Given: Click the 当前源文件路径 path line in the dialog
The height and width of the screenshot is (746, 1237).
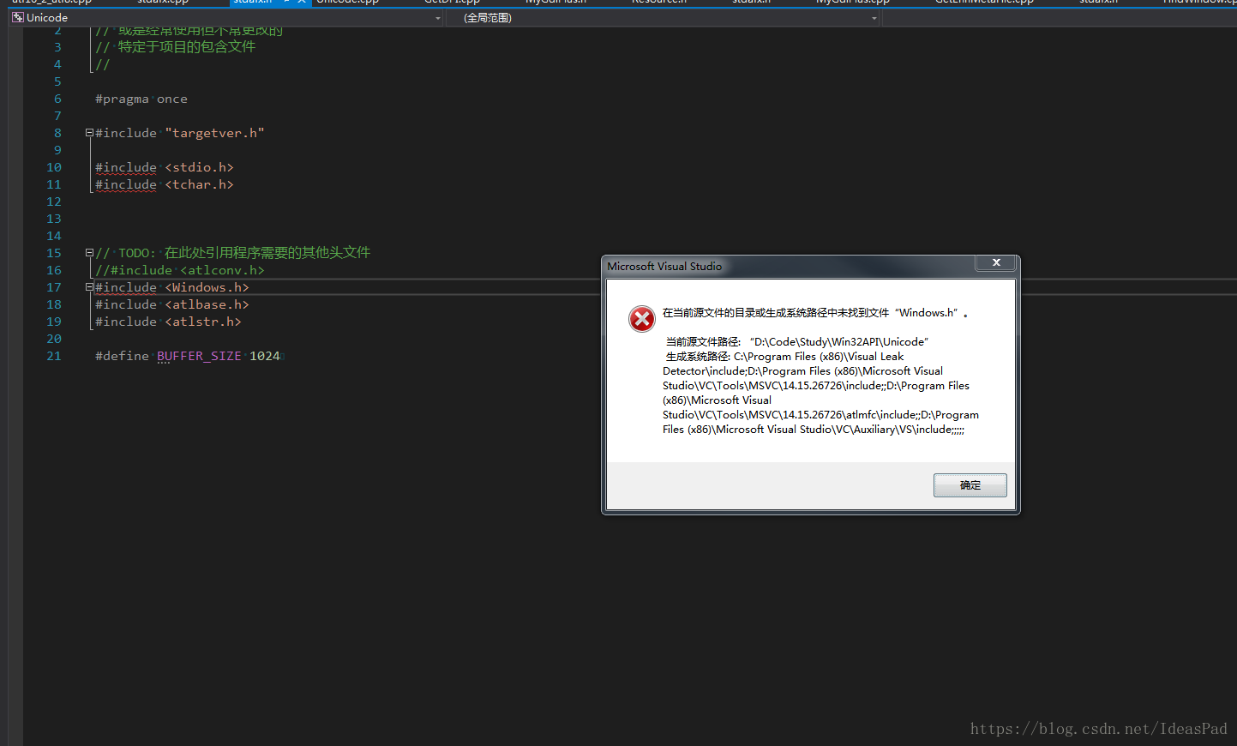Looking at the screenshot, I should coord(797,342).
